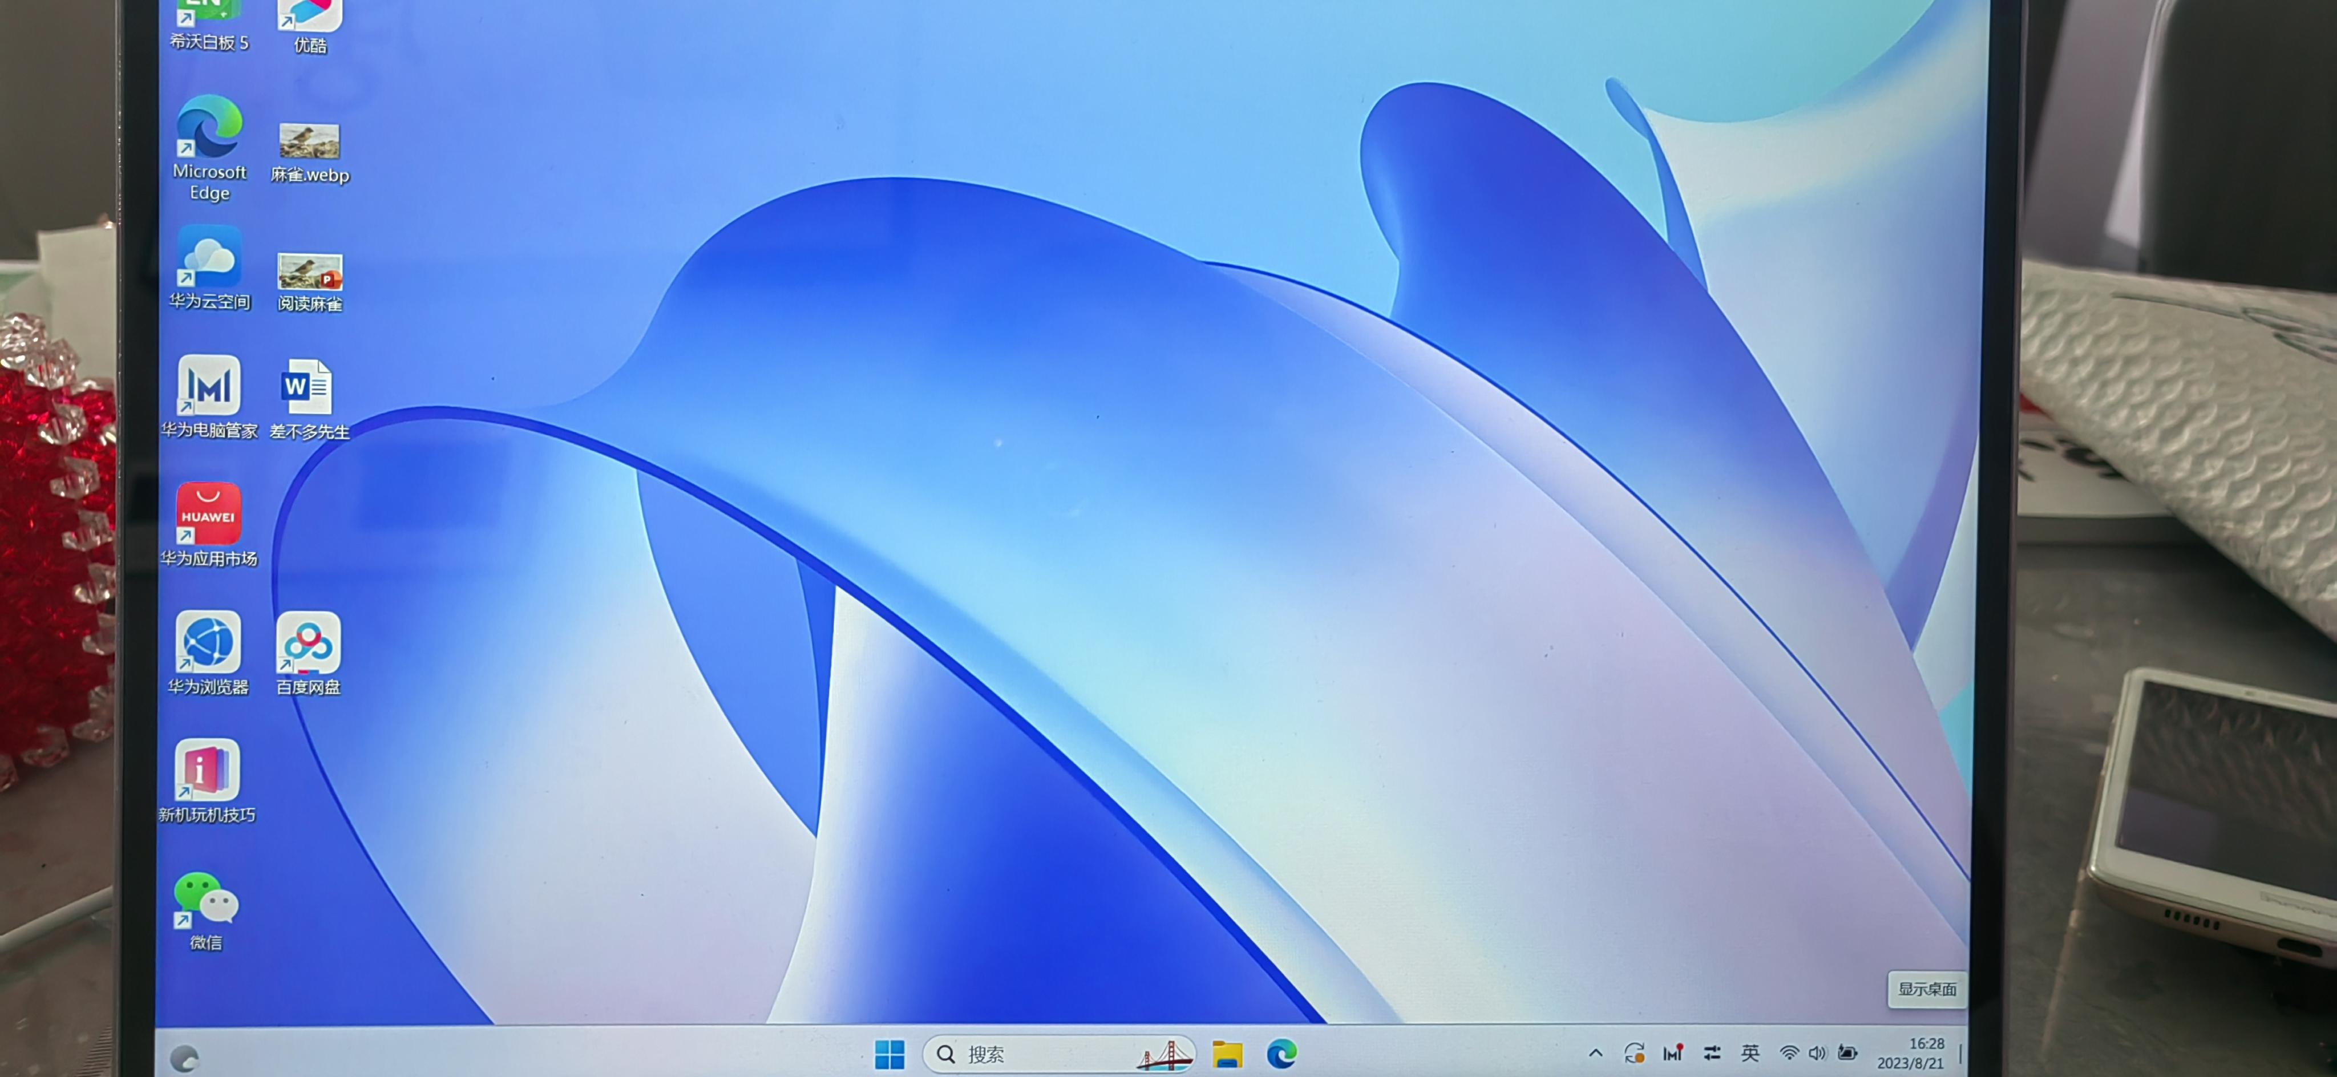The image size is (2337, 1077).
Task: Open volume speaker tray icon
Action: point(1817,1052)
